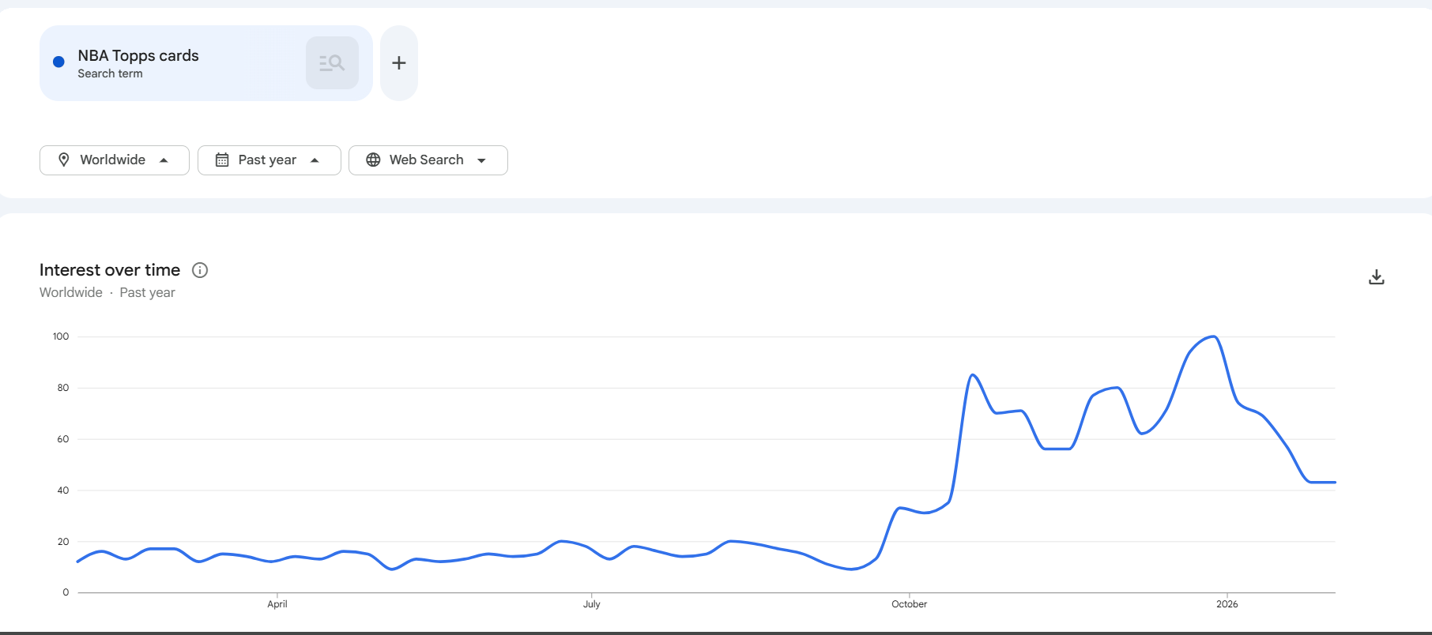Image resolution: width=1432 pixels, height=635 pixels.
Task: Click the 2026 marker on the timeline
Action: coord(1227,603)
